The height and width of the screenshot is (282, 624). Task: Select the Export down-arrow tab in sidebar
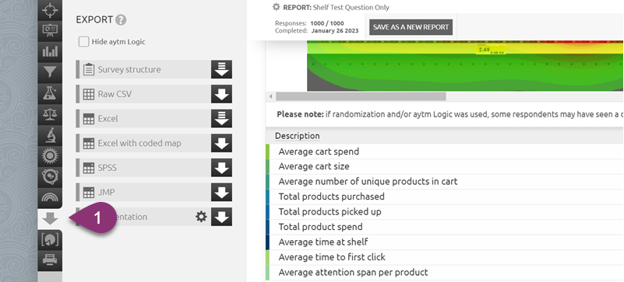pyautogui.click(x=50, y=219)
